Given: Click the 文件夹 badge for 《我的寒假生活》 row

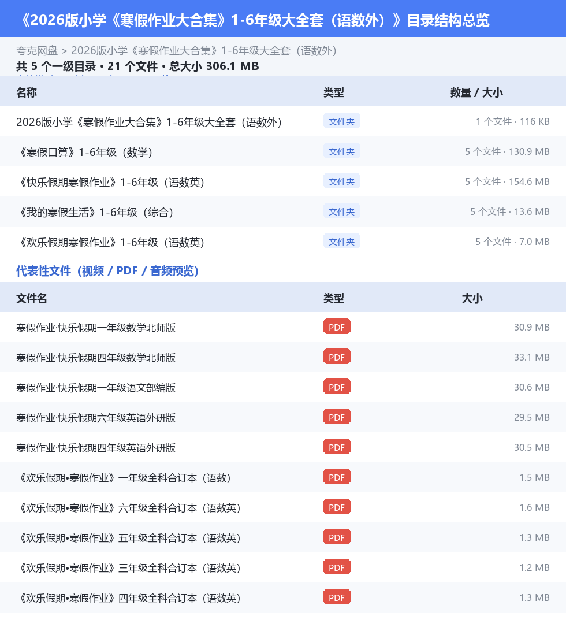Looking at the screenshot, I should coord(341,211).
